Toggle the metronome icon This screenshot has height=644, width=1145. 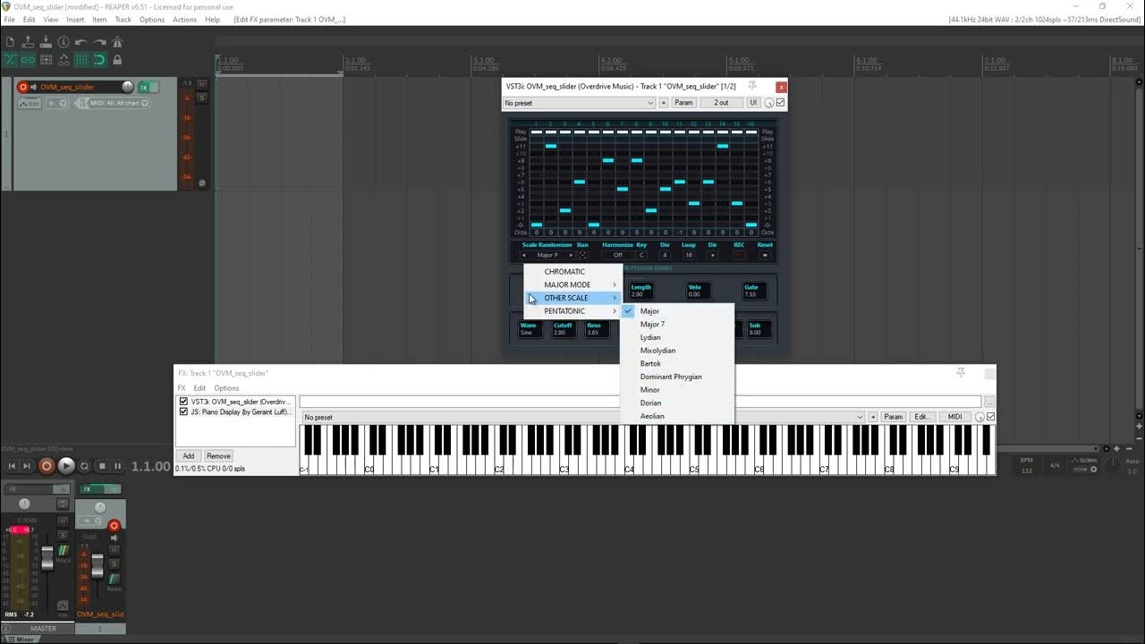pyautogui.click(x=117, y=42)
